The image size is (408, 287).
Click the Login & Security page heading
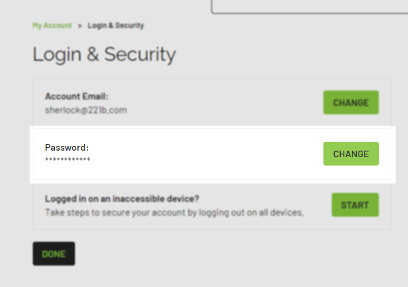coord(104,55)
